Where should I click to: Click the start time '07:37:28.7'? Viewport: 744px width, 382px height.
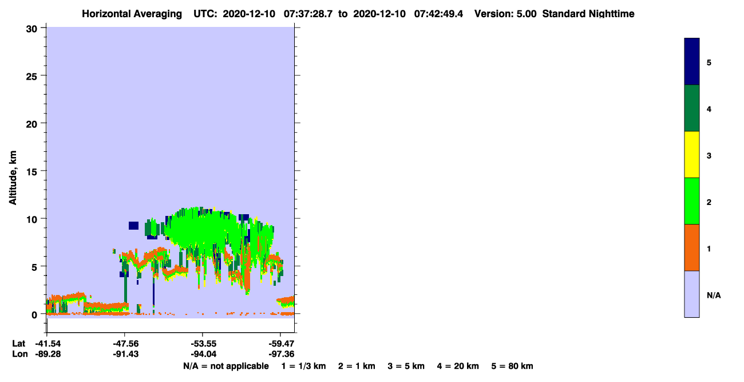click(307, 14)
